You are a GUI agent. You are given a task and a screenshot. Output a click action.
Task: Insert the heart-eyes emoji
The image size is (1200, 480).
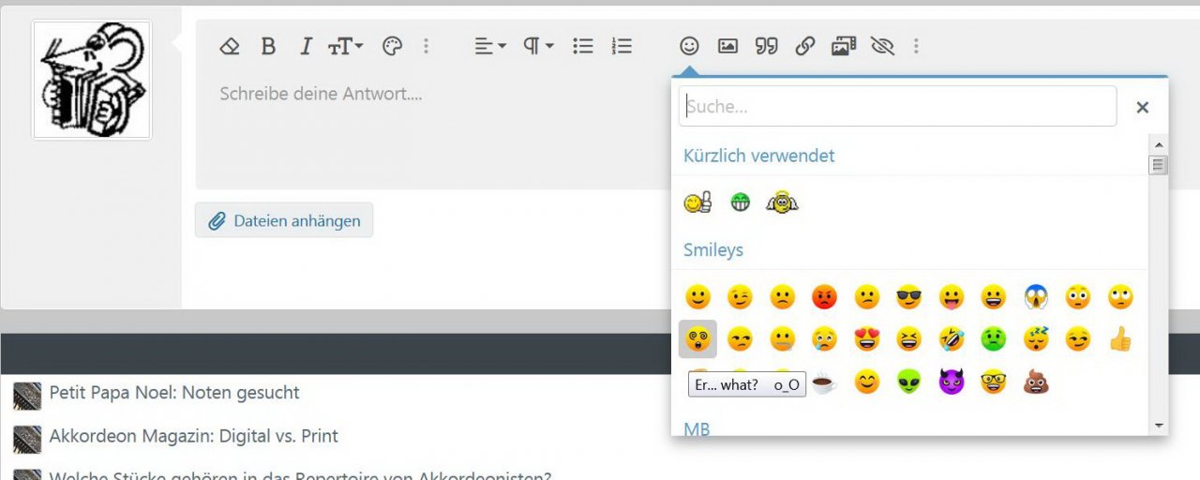(866, 339)
